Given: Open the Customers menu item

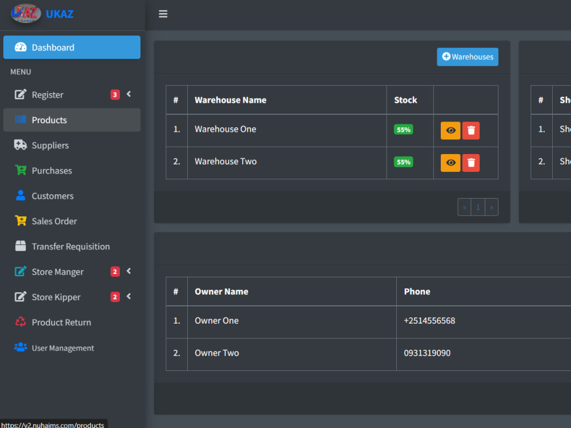Looking at the screenshot, I should tap(72, 196).
